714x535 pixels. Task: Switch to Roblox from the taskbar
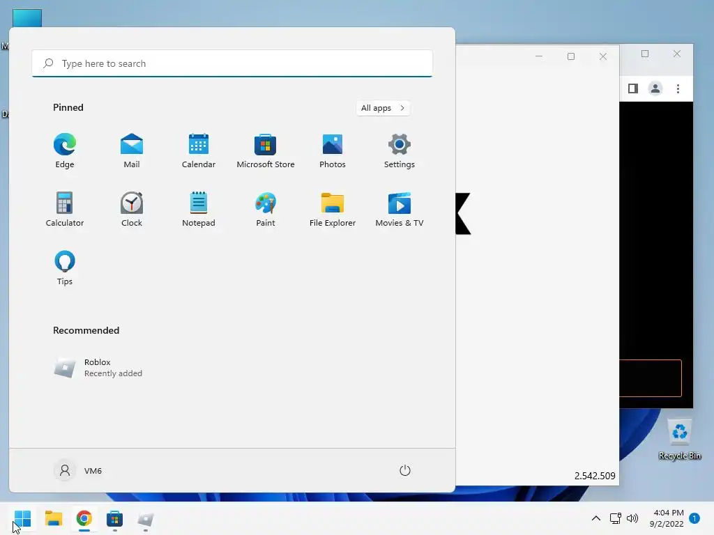(x=146, y=518)
